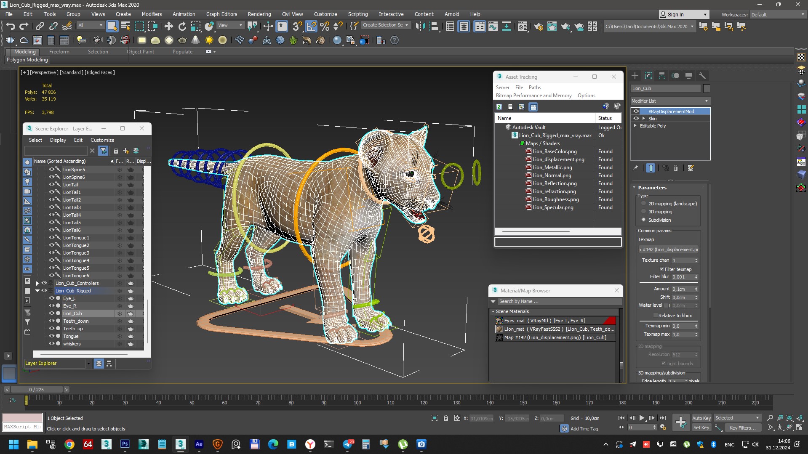Open the Utilities command panel tab
Image resolution: width=808 pixels, height=454 pixels.
click(x=702, y=76)
